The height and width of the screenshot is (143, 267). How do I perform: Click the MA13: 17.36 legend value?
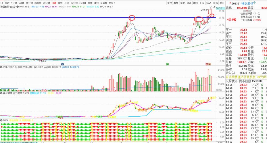38,7
